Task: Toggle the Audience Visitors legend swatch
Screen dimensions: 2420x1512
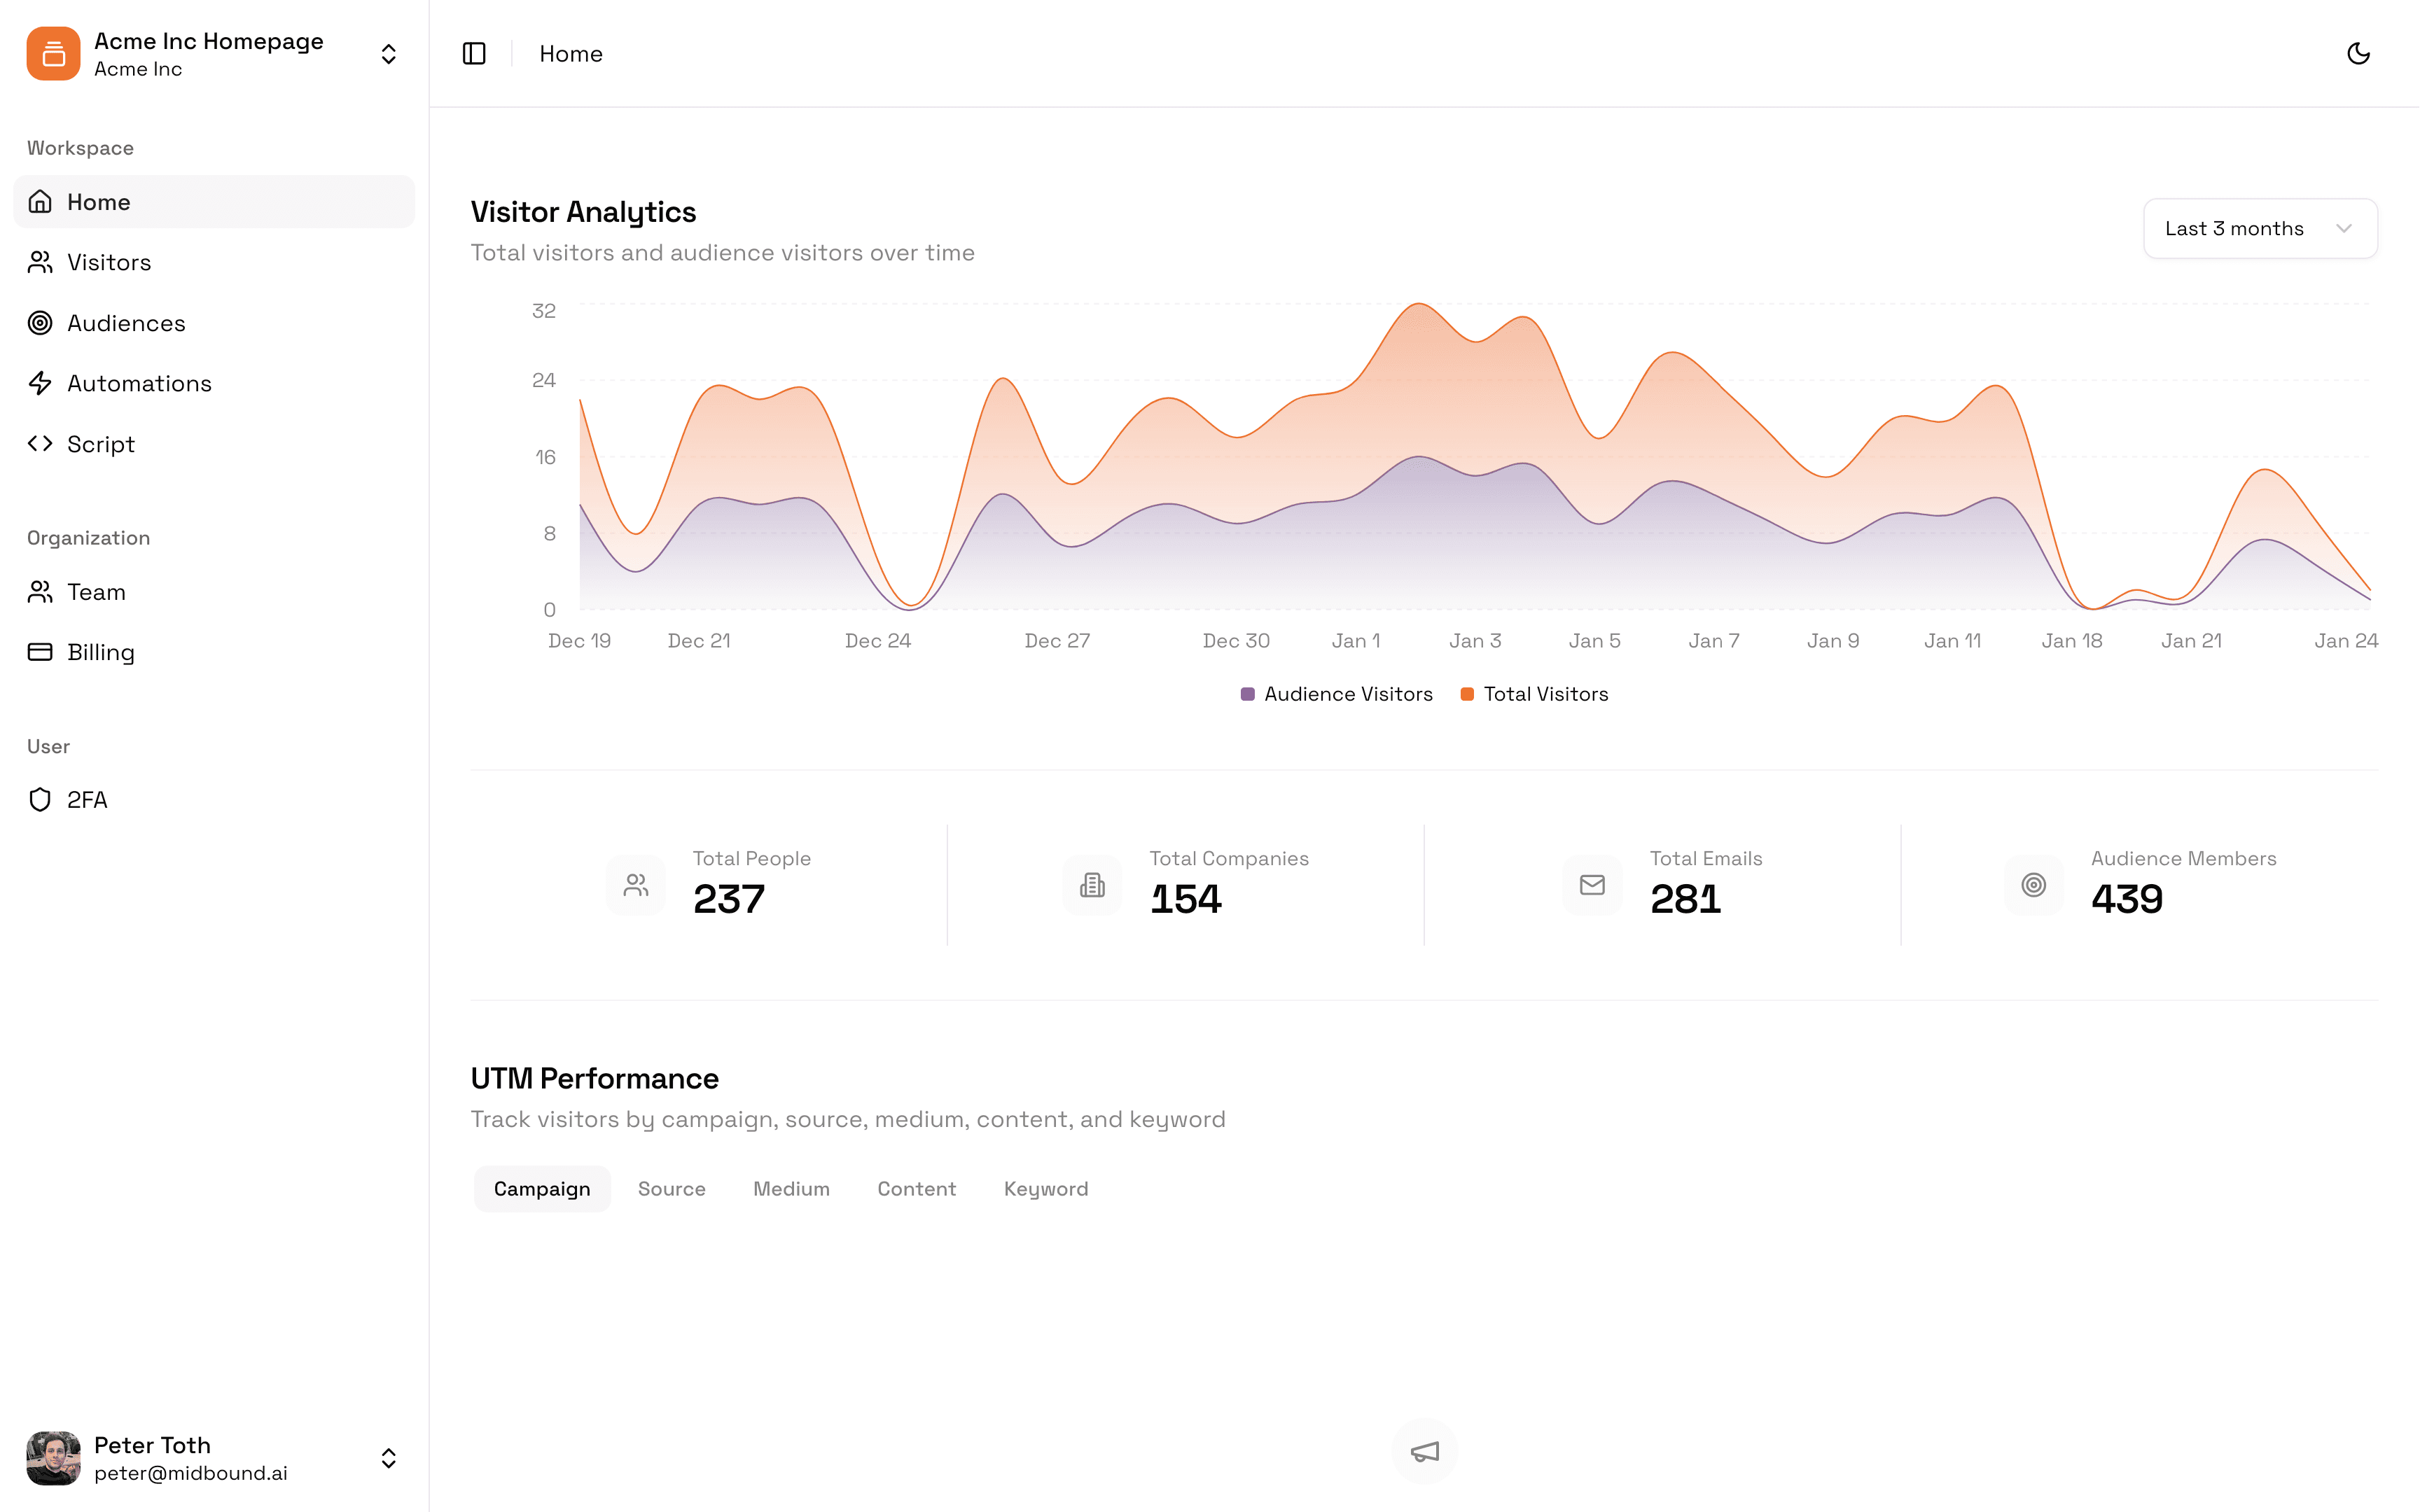Action: tap(1247, 694)
